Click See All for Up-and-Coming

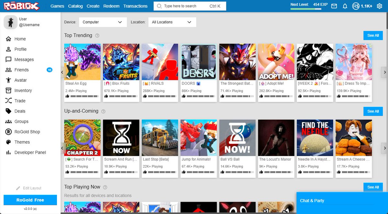tap(373, 111)
